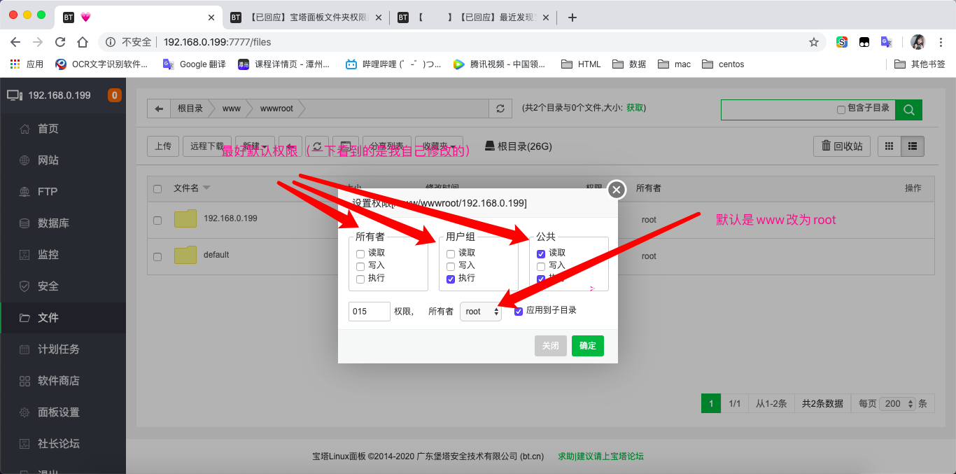Open the Google Translate extension icon
Viewport: 956px width, 474px height.
(x=886, y=42)
